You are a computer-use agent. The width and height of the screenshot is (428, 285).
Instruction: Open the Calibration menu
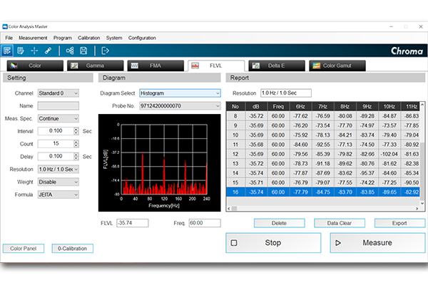[x=88, y=37]
